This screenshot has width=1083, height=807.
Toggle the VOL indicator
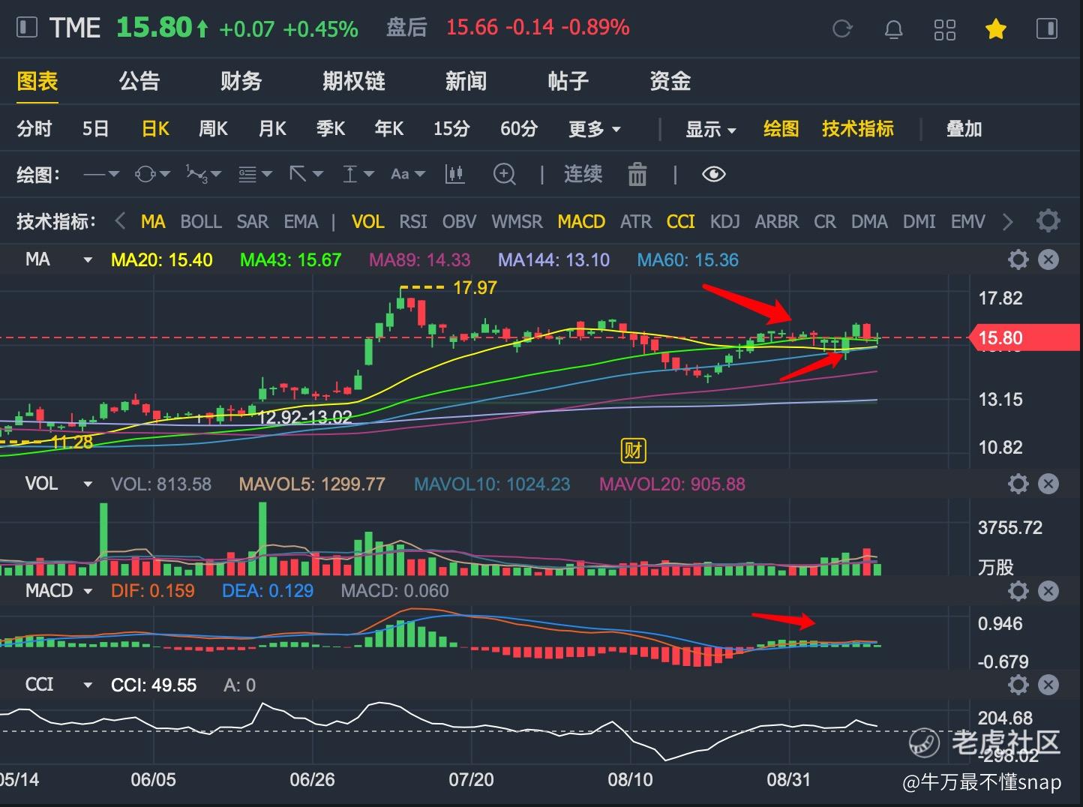pyautogui.click(x=367, y=222)
